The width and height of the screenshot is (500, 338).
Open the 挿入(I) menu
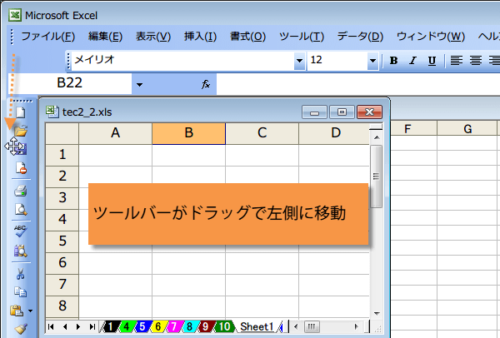pos(200,37)
